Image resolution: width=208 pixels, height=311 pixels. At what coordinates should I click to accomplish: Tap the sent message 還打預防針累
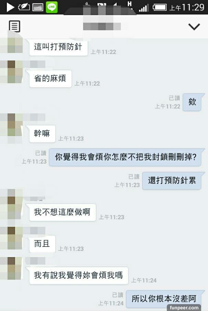(x=172, y=181)
